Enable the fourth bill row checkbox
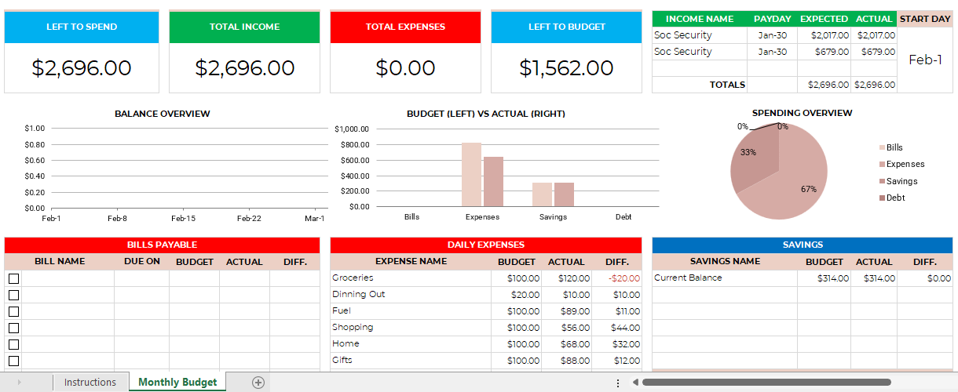Image resolution: width=958 pixels, height=392 pixels. pos(13,328)
